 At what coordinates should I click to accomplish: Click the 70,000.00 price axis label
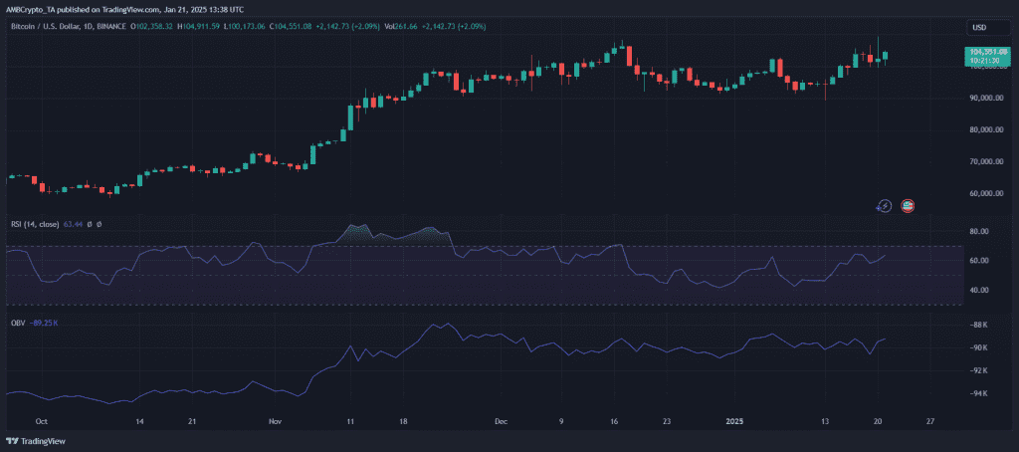[x=987, y=162]
